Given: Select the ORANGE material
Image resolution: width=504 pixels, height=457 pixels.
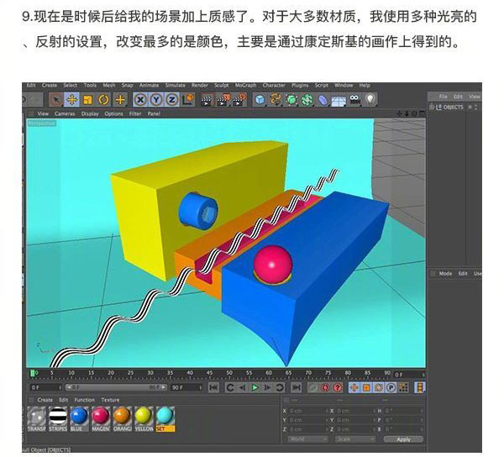Looking at the screenshot, I should point(122,418).
